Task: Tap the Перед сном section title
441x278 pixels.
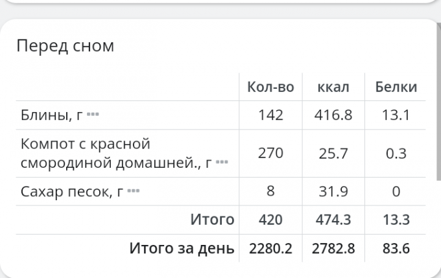Action: [65, 46]
